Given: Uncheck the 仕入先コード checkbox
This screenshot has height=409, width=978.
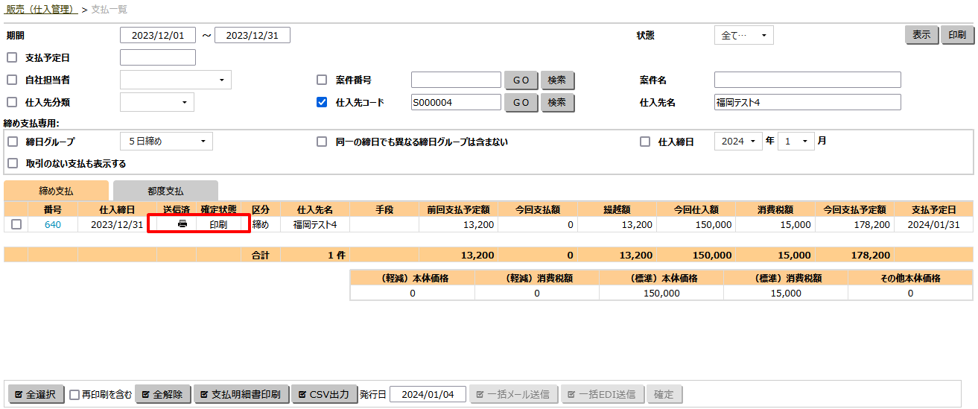Looking at the screenshot, I should tap(322, 102).
